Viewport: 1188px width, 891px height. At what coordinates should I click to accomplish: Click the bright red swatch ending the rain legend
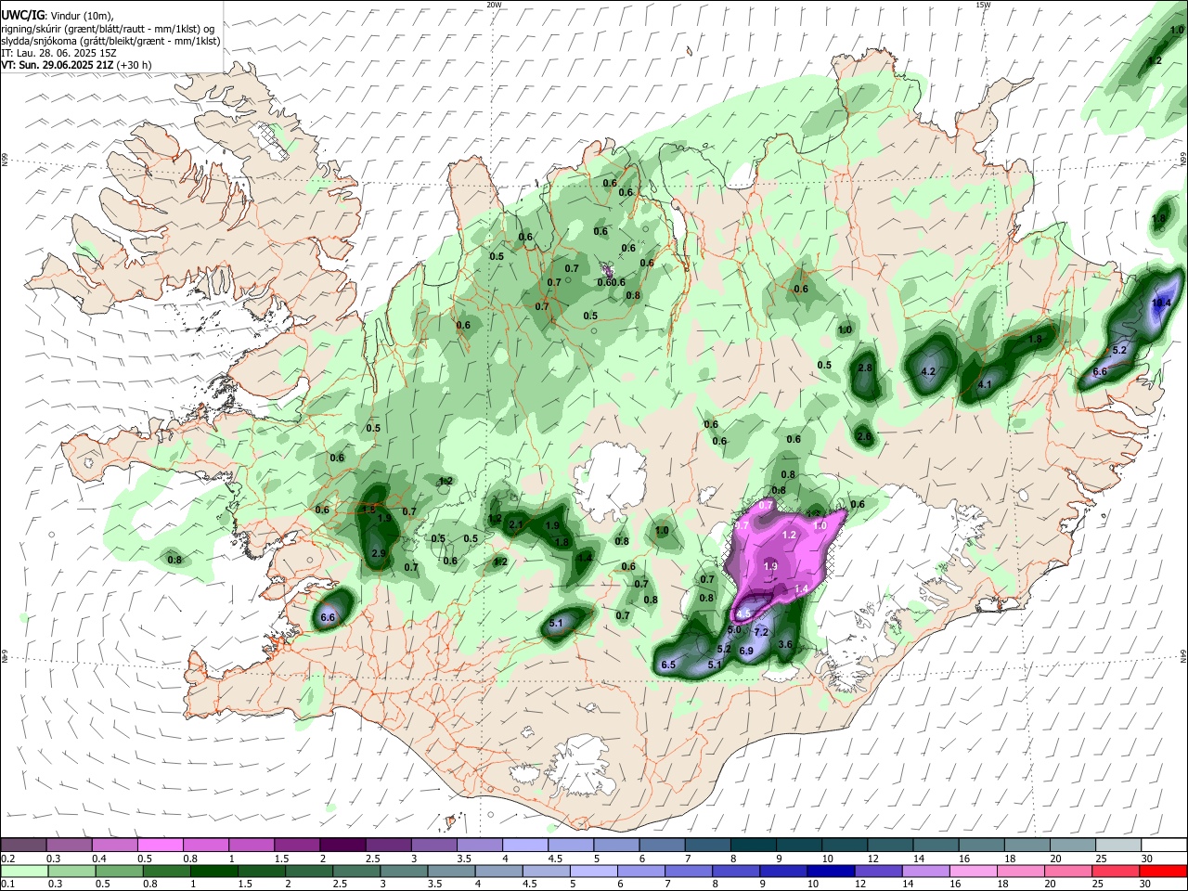coord(1162,871)
